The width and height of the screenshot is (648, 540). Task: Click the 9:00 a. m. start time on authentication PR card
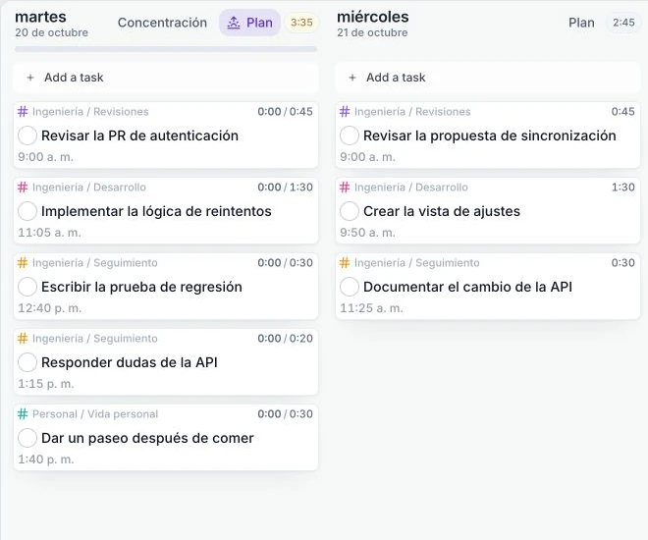tap(45, 157)
